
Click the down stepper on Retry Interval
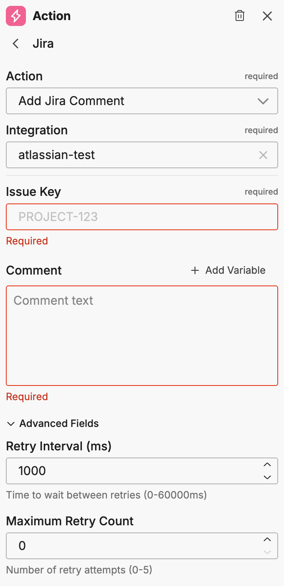click(x=267, y=477)
